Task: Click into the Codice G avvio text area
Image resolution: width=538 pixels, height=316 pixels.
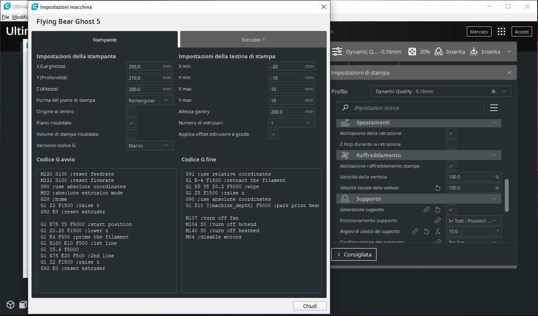Action: click(x=107, y=231)
